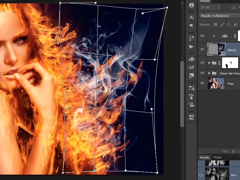
Task: Click the link layers chain icon
Action: tap(225, 151)
